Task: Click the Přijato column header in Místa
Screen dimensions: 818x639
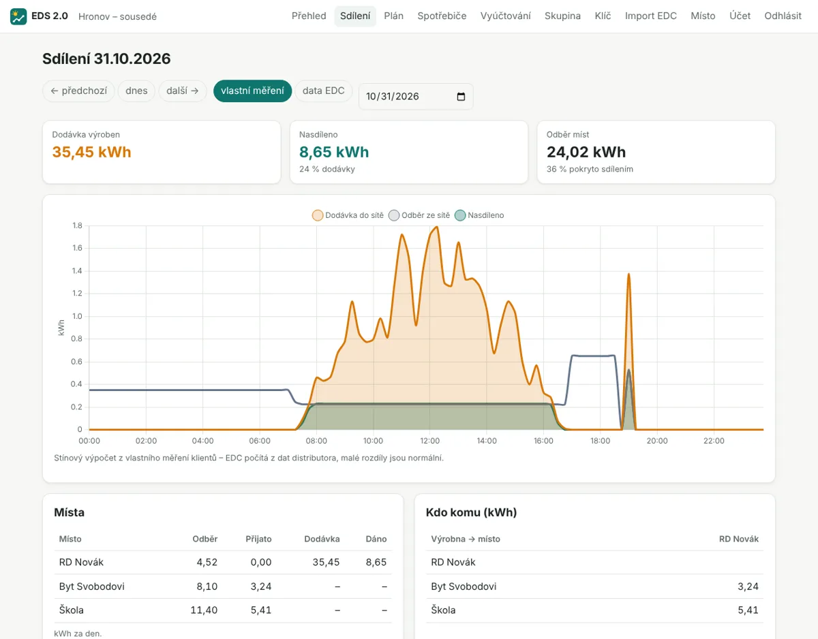Action: point(258,539)
